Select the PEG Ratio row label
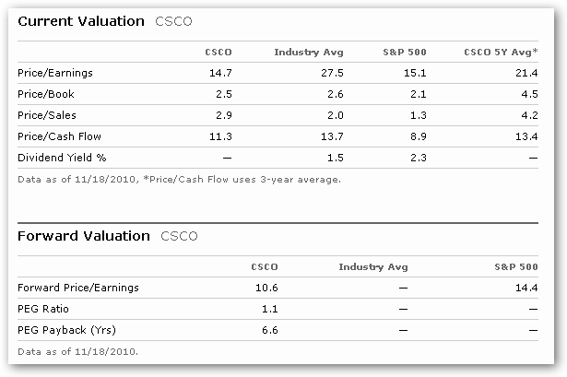 [x=43, y=309]
